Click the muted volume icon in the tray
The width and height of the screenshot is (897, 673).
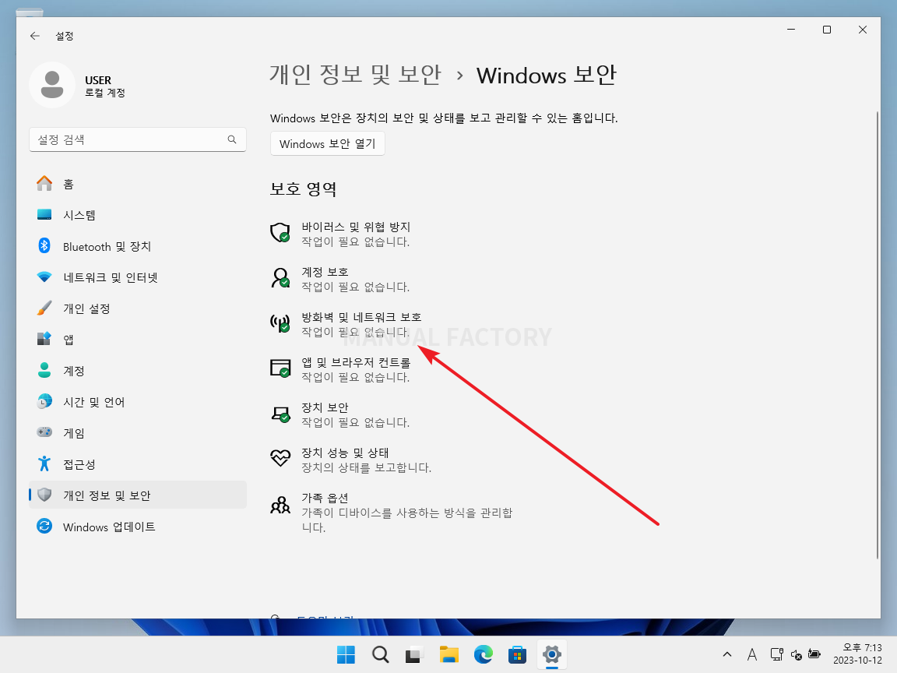coord(796,654)
